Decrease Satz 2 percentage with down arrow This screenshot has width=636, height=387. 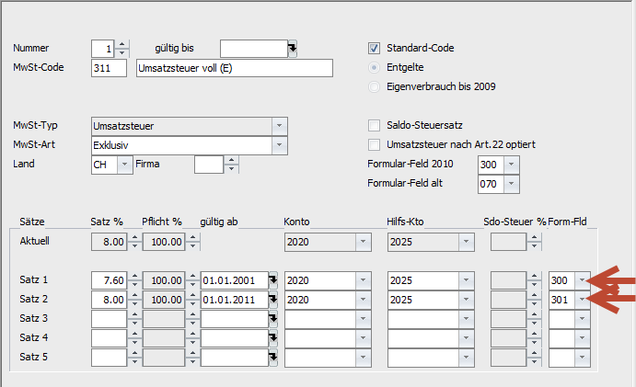[134, 304]
